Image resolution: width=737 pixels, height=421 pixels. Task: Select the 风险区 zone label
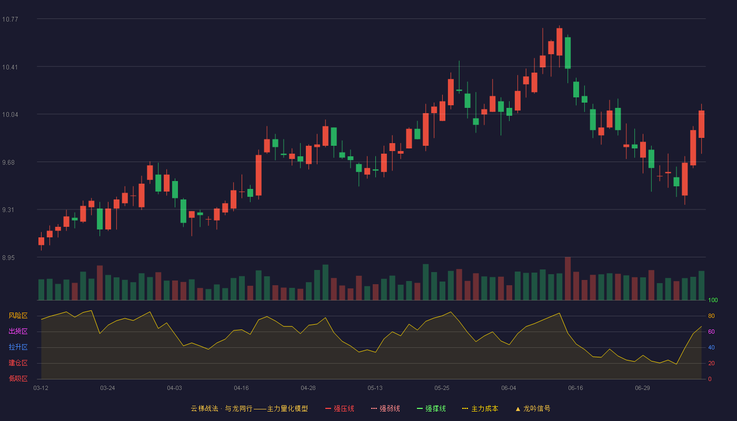click(18, 316)
